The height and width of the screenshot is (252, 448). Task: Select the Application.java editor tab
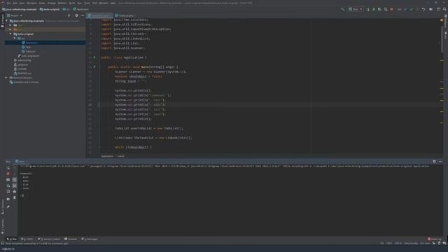coord(99,15)
